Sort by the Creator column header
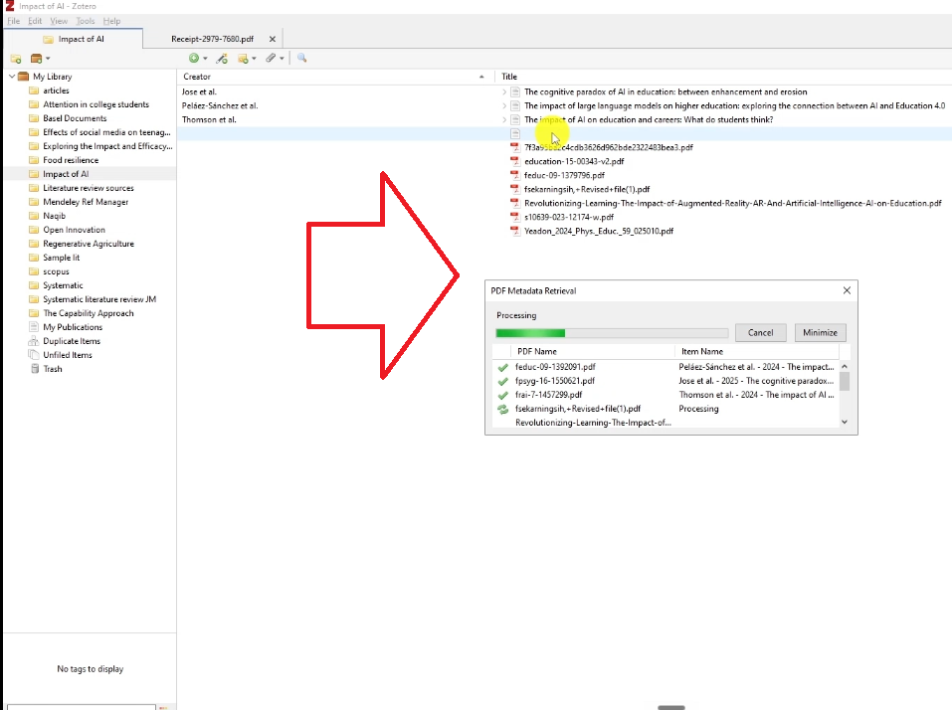This screenshot has height=710, width=952. 333,77
